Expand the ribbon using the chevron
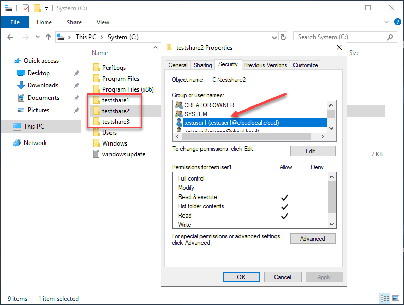The image size is (404, 305). click(x=388, y=22)
